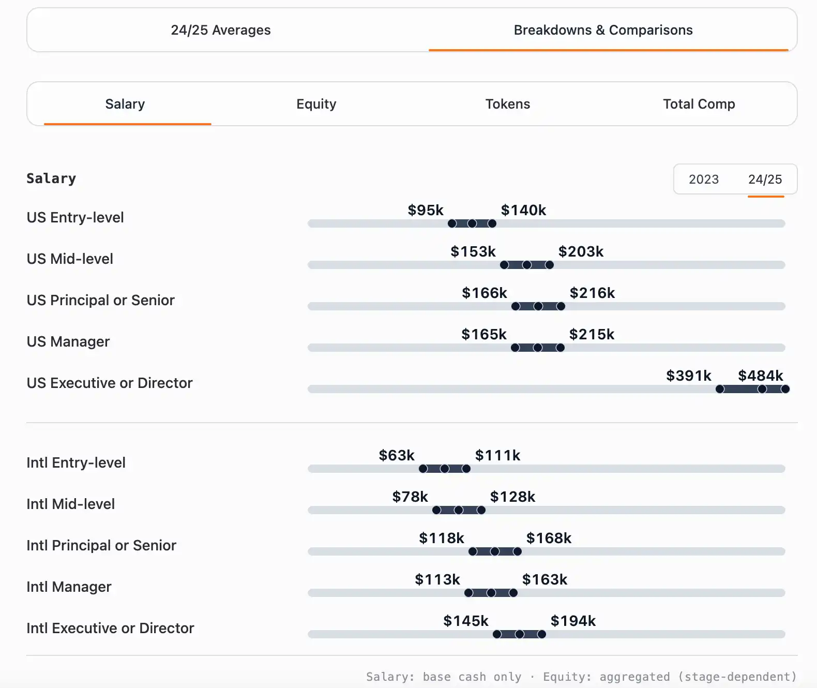This screenshot has width=817, height=688.
Task: Click the $391k low point for US Executive
Action: [x=720, y=389]
